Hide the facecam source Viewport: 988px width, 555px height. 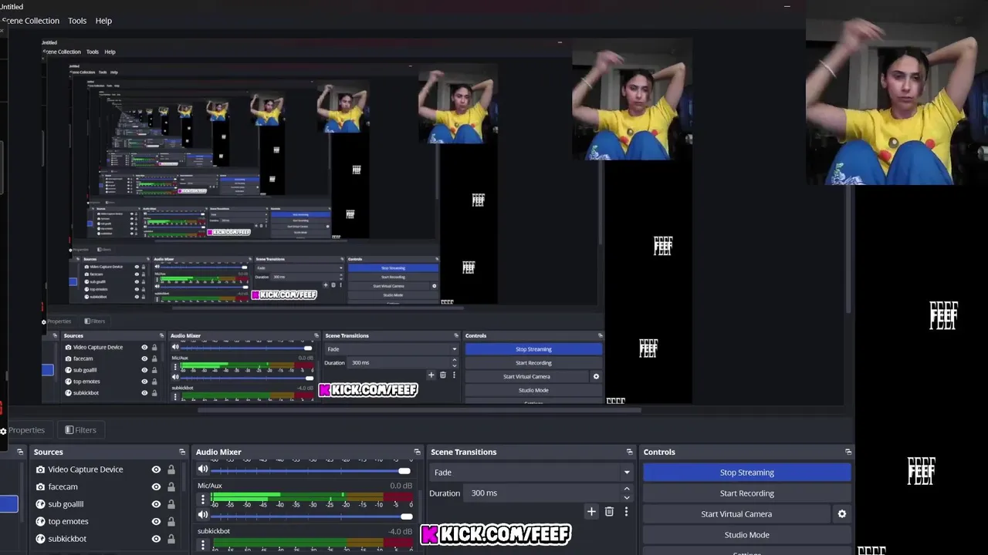pos(156,487)
